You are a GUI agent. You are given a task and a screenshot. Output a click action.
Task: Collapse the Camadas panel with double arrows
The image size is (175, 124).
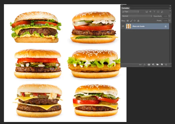[170, 6]
